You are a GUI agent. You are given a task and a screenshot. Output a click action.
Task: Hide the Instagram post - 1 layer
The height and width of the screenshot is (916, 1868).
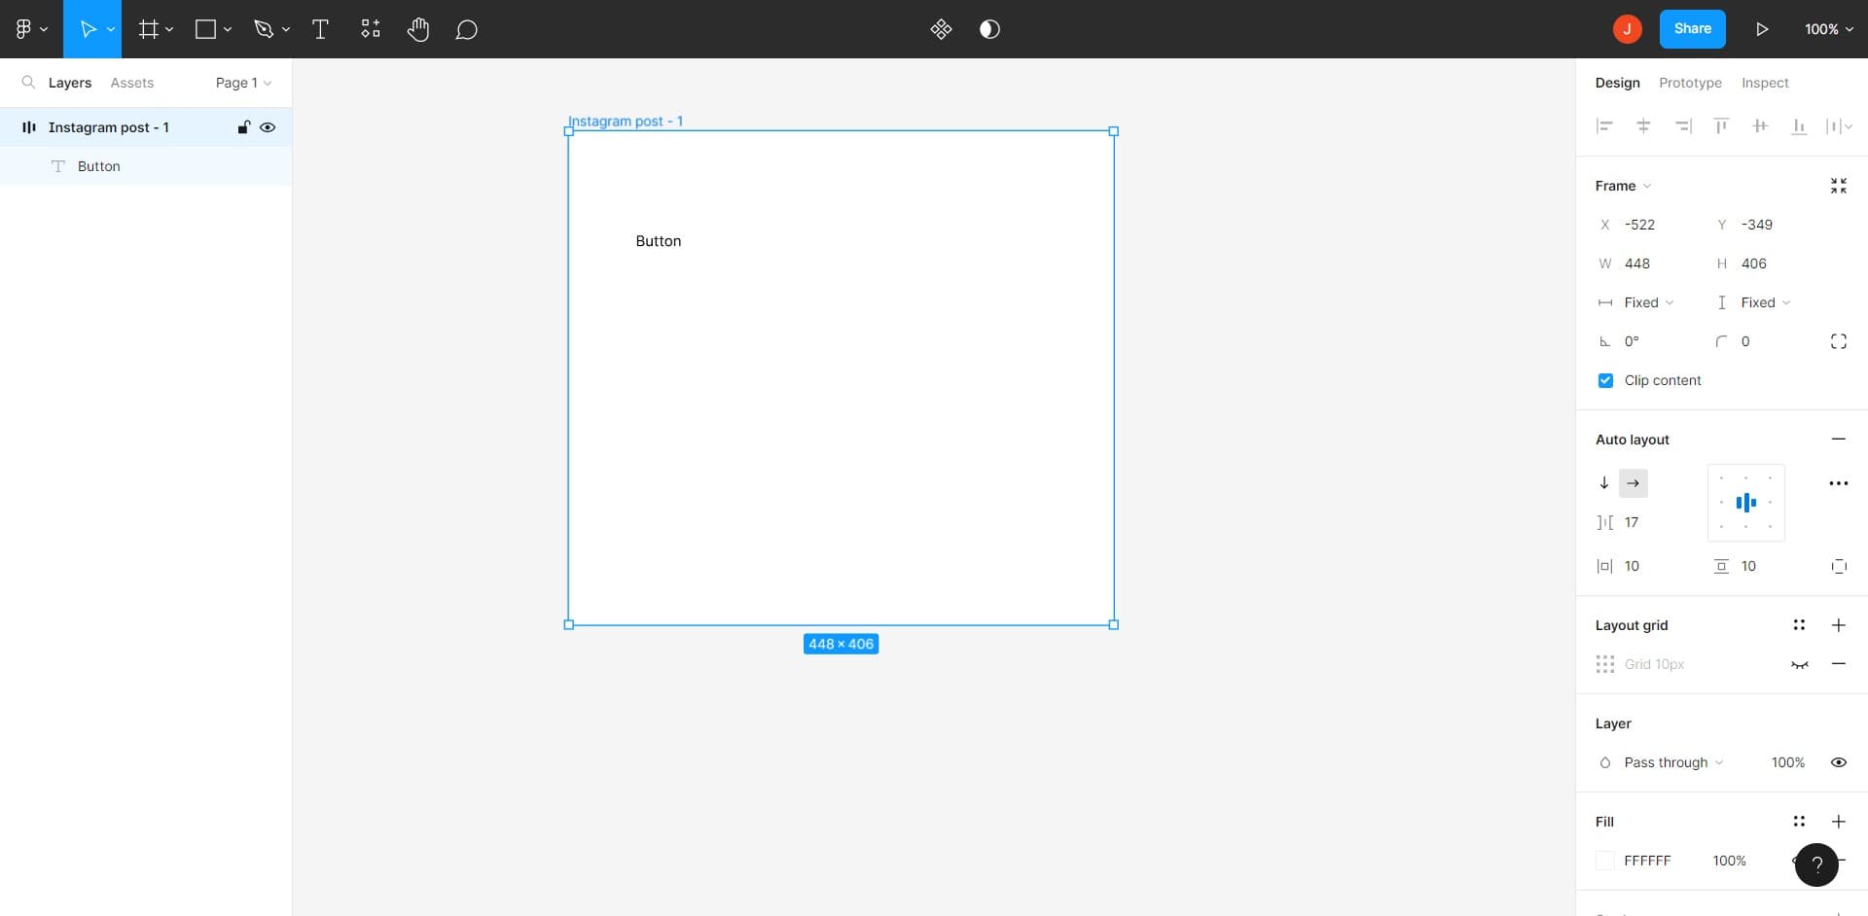268,127
